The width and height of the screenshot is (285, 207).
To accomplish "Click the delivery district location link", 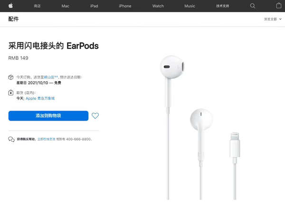I will point(51,77).
